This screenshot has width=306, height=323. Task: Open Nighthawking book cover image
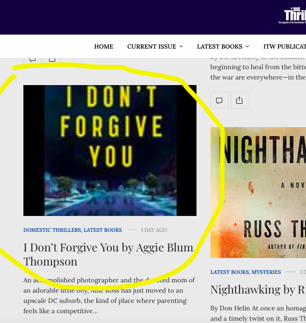tap(258, 193)
